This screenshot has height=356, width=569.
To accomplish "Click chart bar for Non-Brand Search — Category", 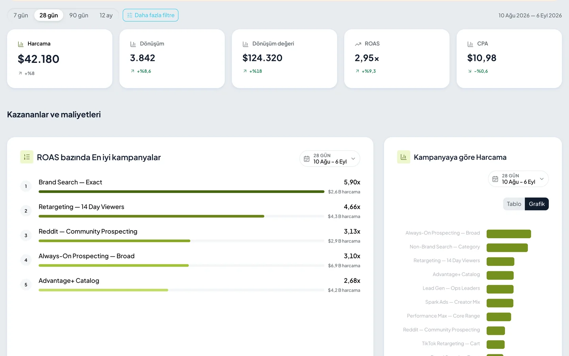I will pyautogui.click(x=507, y=248).
